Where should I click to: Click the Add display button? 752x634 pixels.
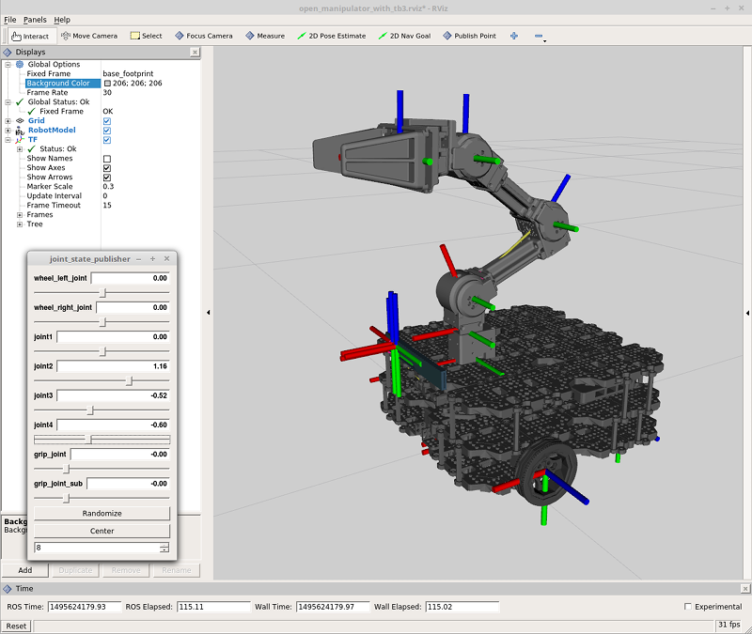click(25, 570)
